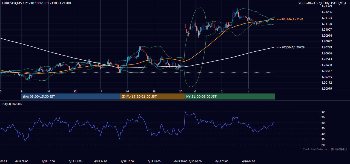Click the 6/15 18:00 date label
Viewport: 350px width, 164px height.
[154, 162]
